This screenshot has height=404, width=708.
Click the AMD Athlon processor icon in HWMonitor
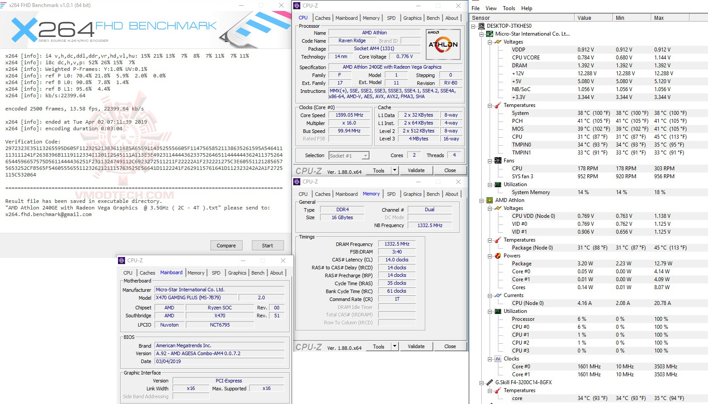pos(490,200)
